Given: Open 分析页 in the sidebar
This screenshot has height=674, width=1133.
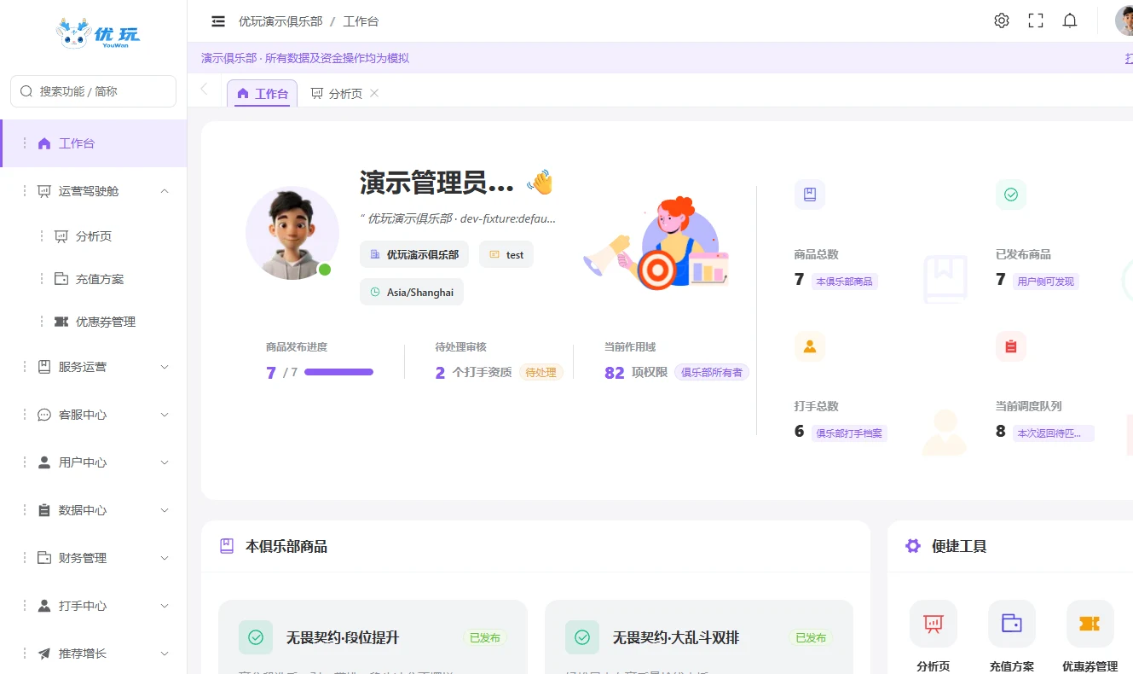Looking at the screenshot, I should tap(94, 236).
